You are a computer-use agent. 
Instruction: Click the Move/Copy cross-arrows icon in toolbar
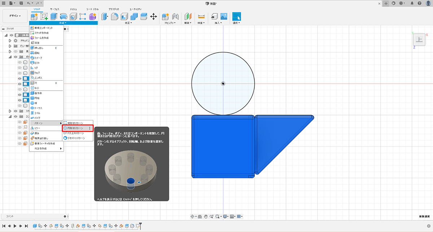[x=153, y=16]
